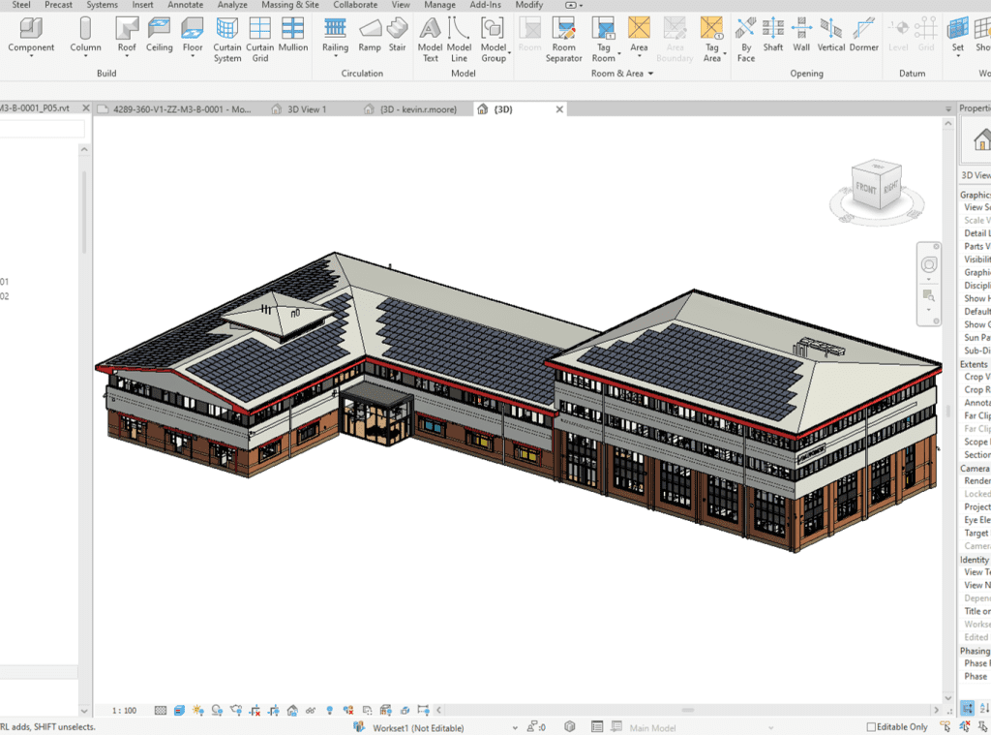The height and width of the screenshot is (735, 991).
Task: Toggle the Editable Only checkbox
Action: (871, 727)
